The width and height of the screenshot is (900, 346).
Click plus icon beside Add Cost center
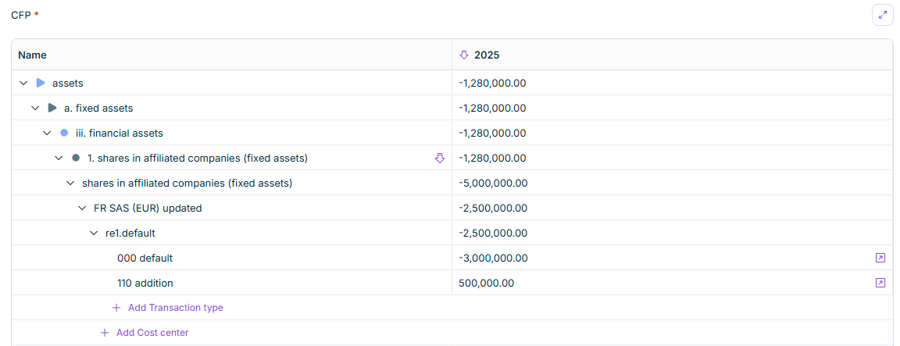(x=105, y=332)
